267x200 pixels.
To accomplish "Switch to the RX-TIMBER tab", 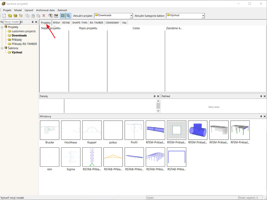I will click(x=96, y=22).
